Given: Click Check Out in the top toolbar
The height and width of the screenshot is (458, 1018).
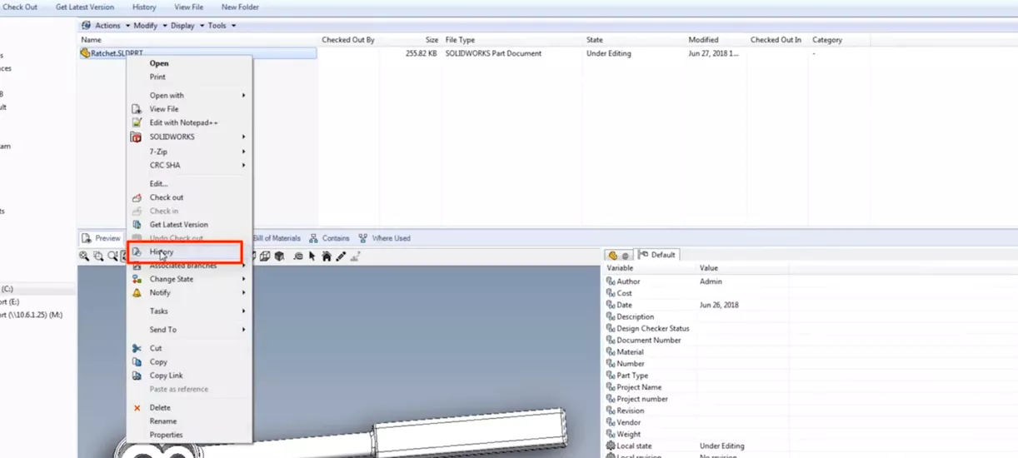Looking at the screenshot, I should 20,7.
